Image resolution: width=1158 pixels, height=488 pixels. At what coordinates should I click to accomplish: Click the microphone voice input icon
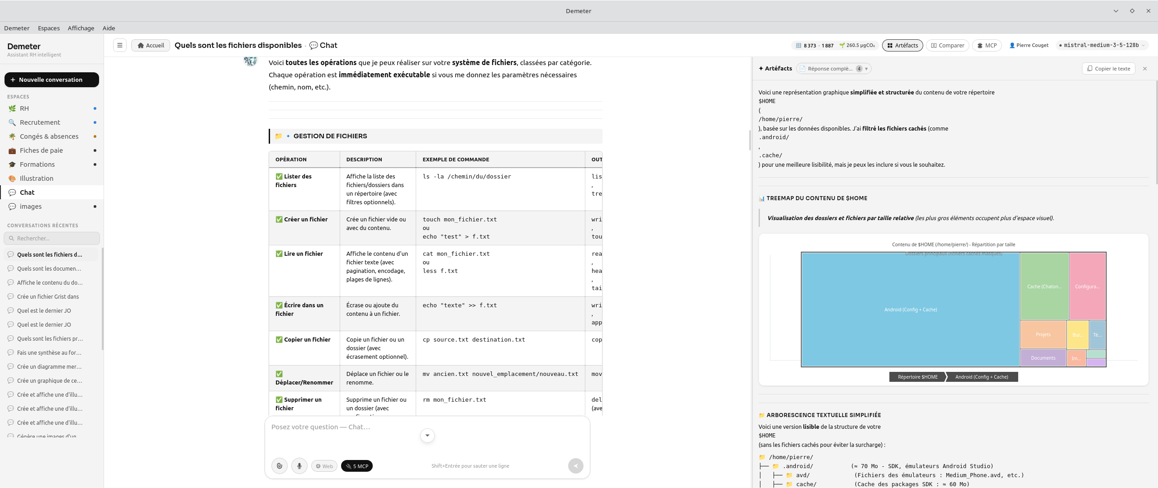click(299, 466)
